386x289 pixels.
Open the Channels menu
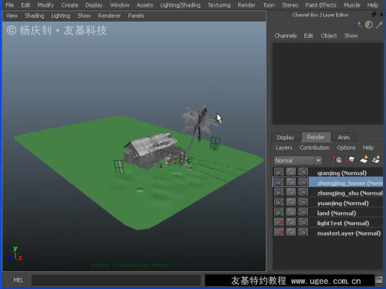[285, 36]
